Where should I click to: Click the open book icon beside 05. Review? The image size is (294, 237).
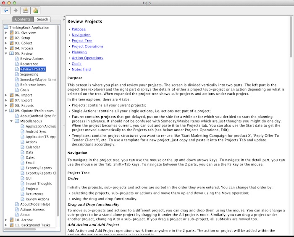[11, 54]
